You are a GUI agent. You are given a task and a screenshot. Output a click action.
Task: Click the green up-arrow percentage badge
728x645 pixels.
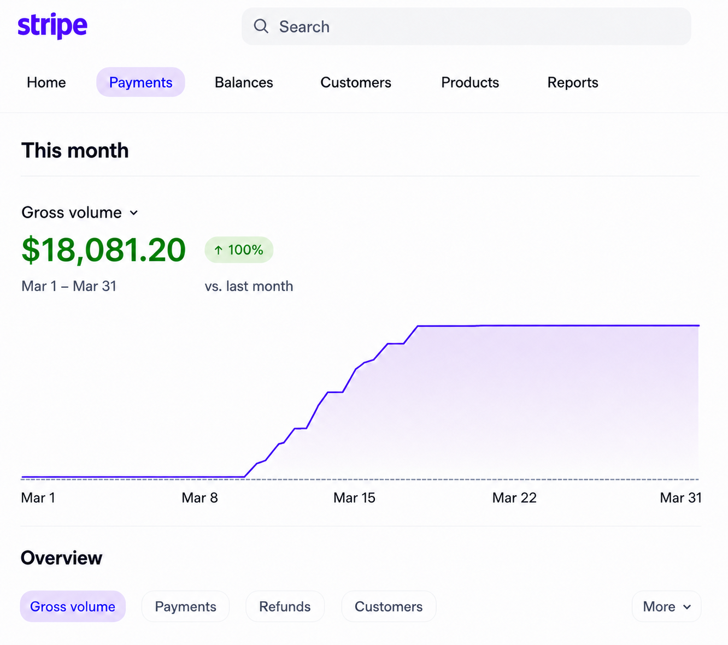[239, 250]
